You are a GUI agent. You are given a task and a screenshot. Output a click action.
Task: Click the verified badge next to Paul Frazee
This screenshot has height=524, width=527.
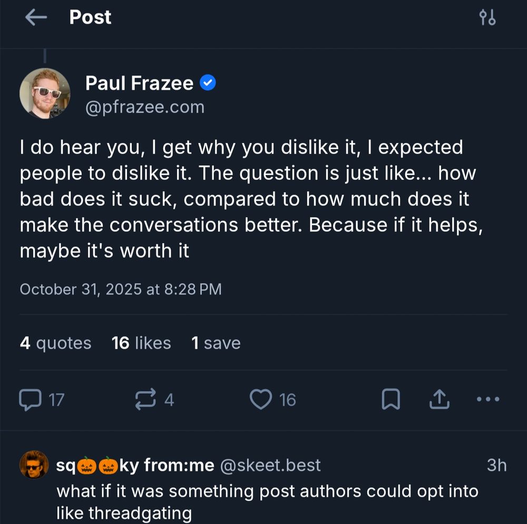tap(209, 82)
